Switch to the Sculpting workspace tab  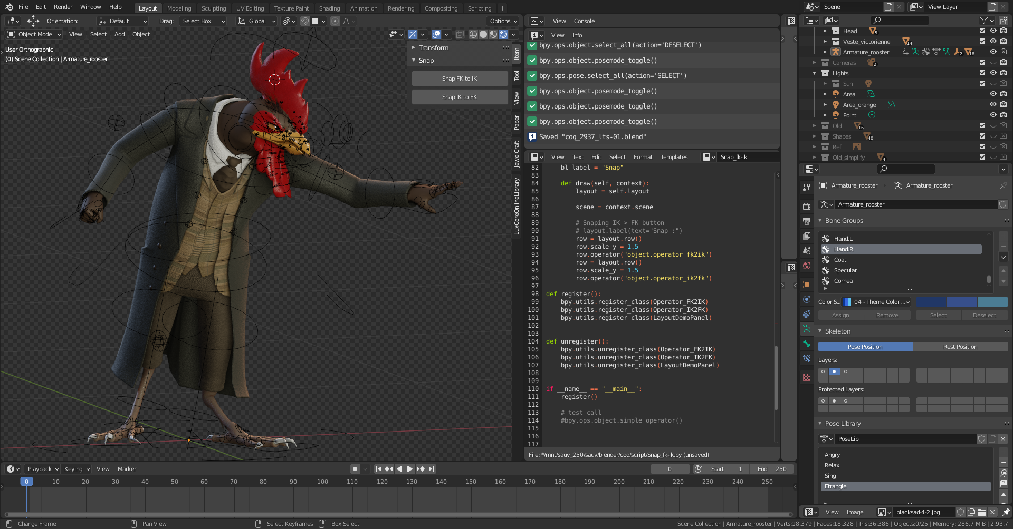coord(214,8)
